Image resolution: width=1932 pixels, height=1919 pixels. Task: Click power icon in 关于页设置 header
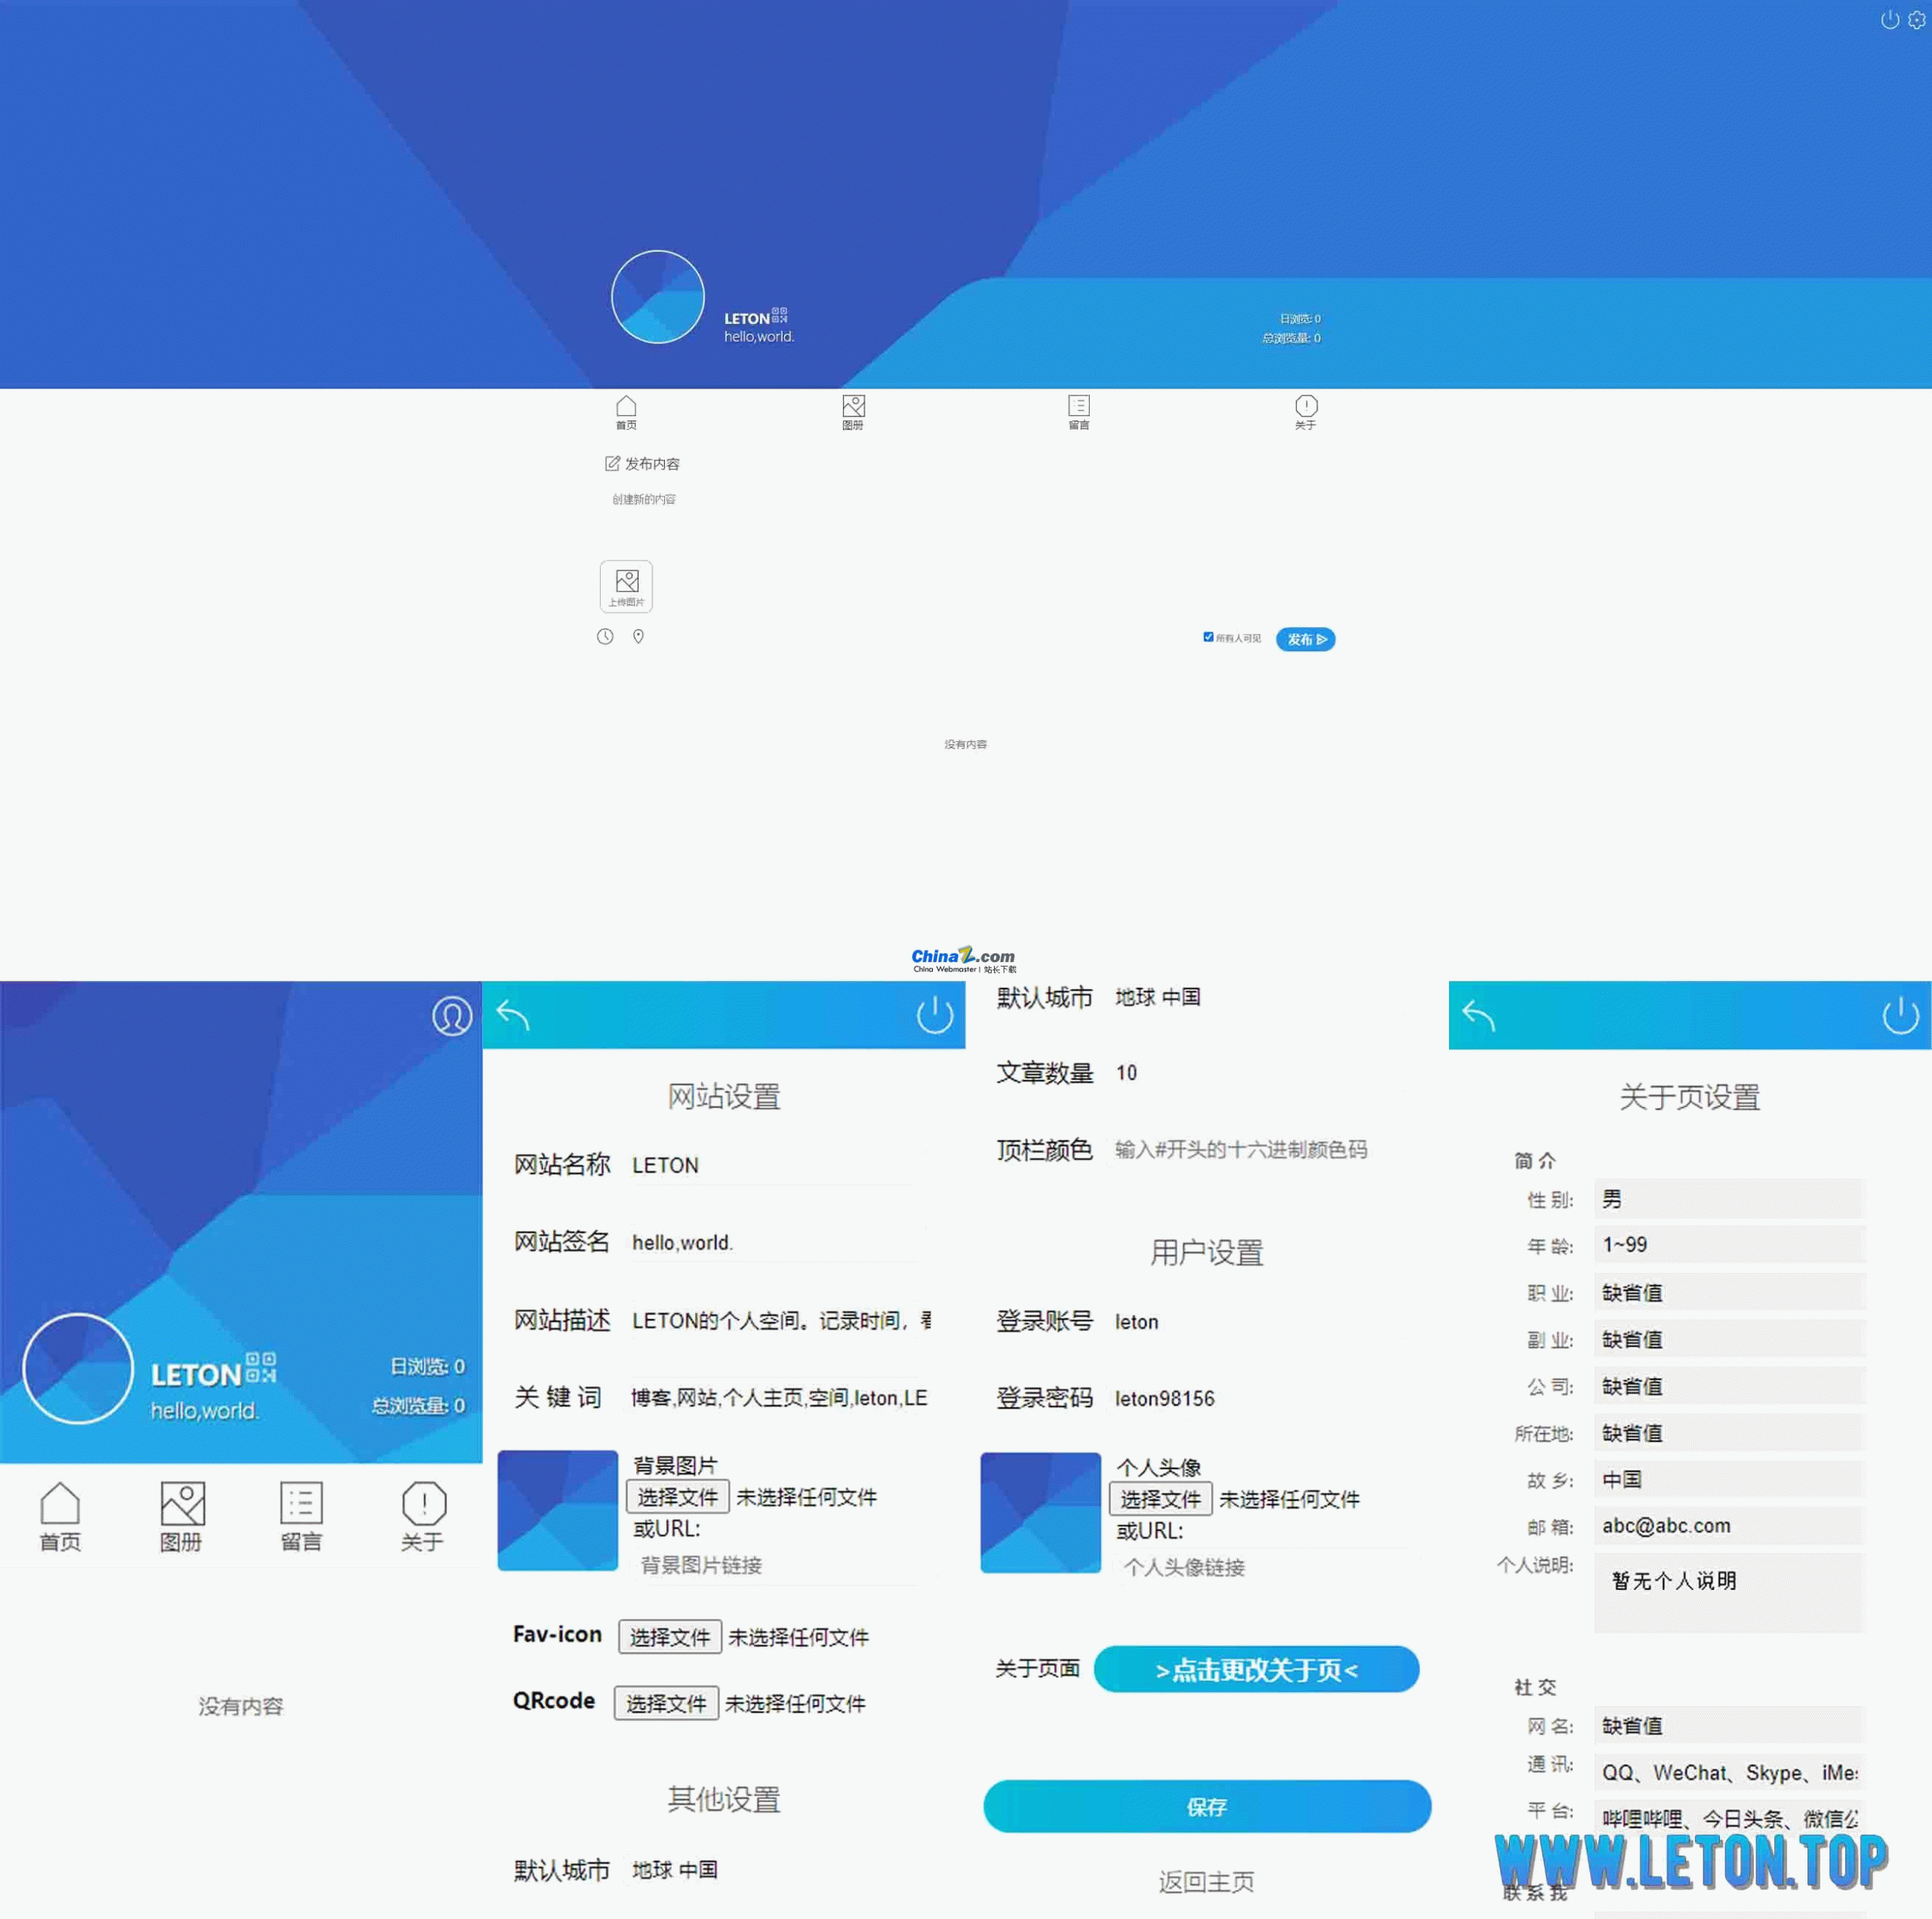click(1901, 1015)
